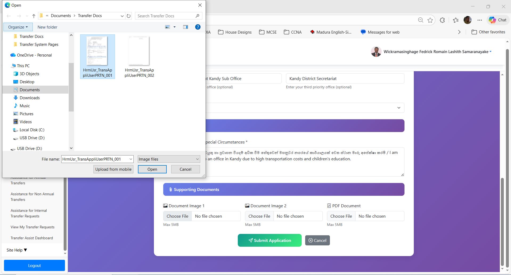
Task: Open the Organize dropdown menu
Action: coord(18,27)
